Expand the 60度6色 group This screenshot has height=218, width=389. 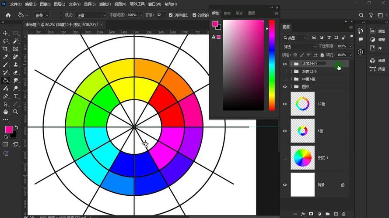(x=291, y=79)
